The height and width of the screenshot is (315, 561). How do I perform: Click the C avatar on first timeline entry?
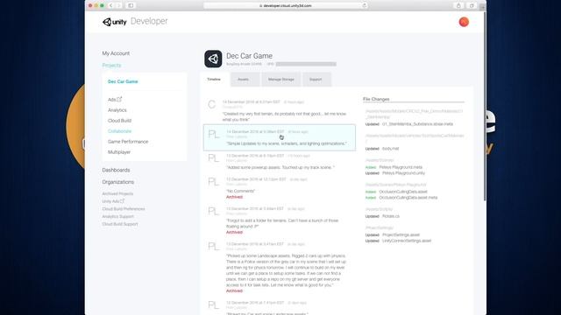[212, 104]
